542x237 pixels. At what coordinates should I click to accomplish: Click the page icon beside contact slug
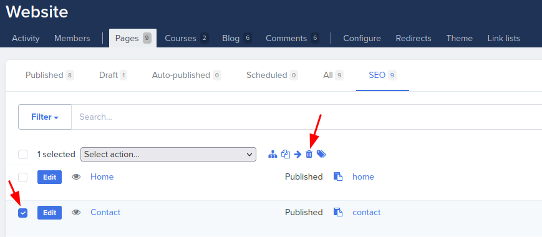click(x=338, y=212)
